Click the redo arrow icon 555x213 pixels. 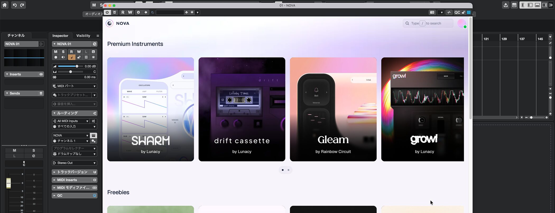click(x=22, y=5)
